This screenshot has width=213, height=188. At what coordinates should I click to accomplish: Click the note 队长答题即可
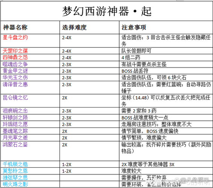(136, 51)
